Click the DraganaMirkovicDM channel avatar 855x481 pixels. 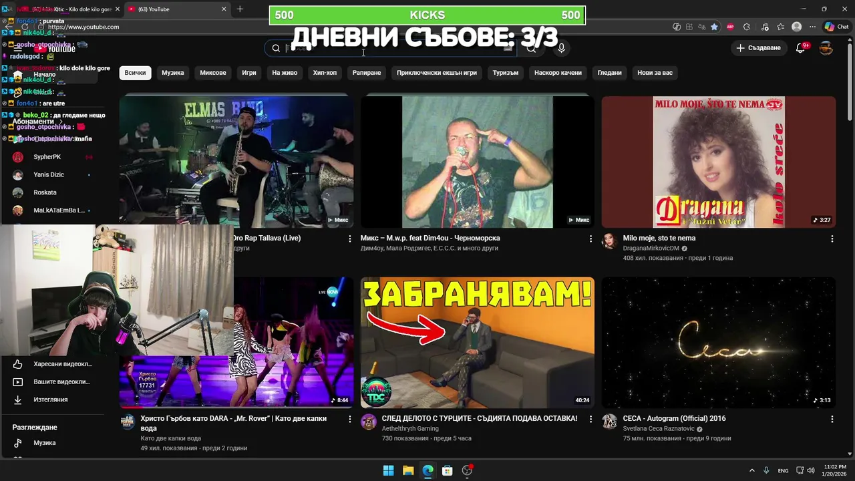609,241
